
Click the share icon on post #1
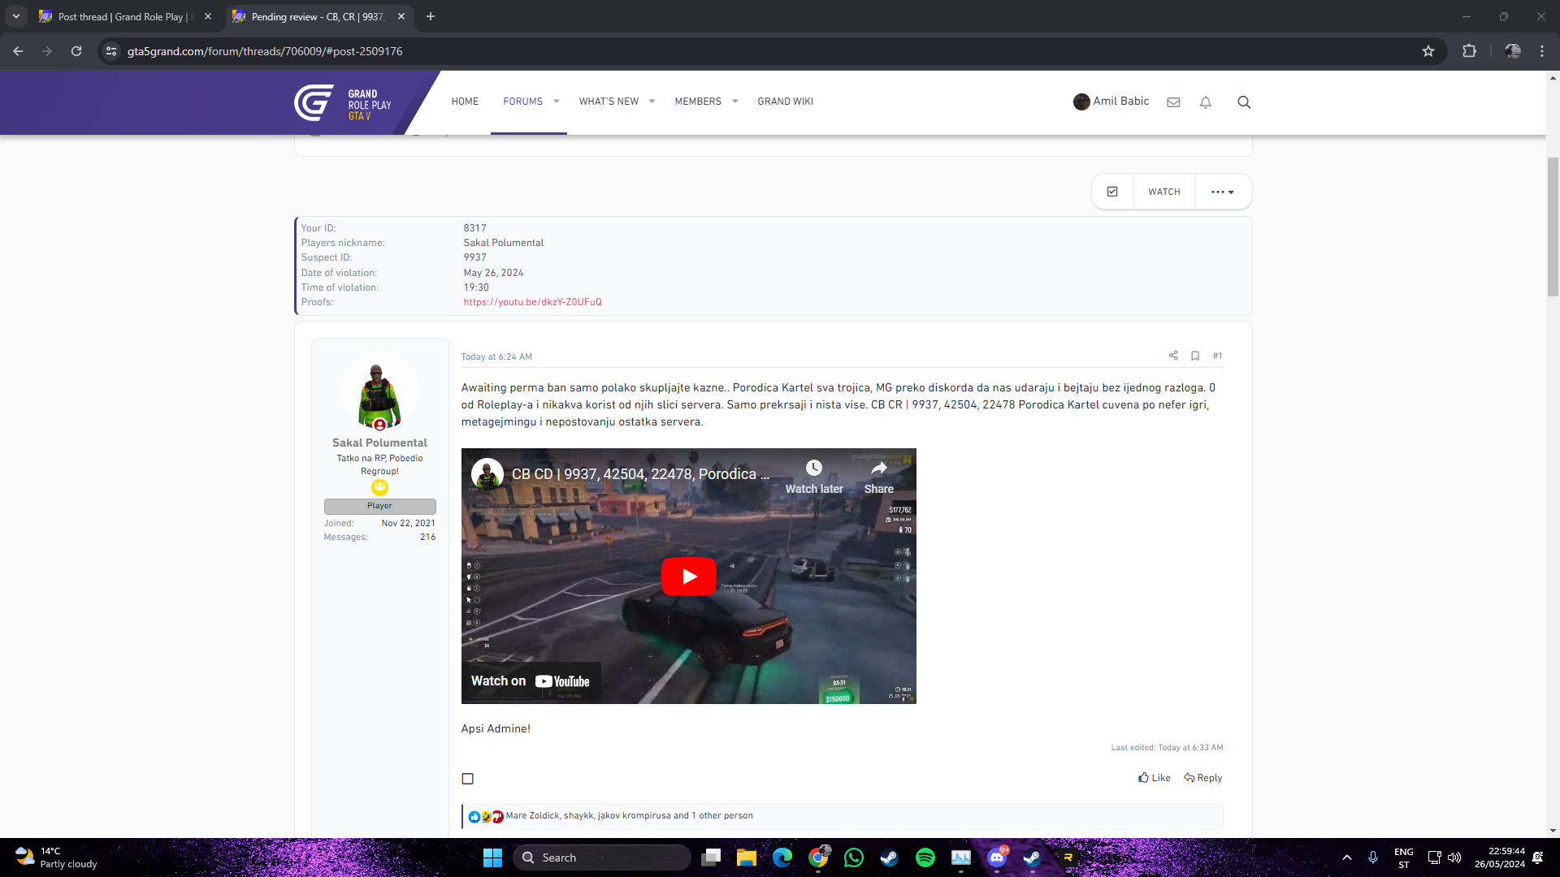pyautogui.click(x=1173, y=356)
